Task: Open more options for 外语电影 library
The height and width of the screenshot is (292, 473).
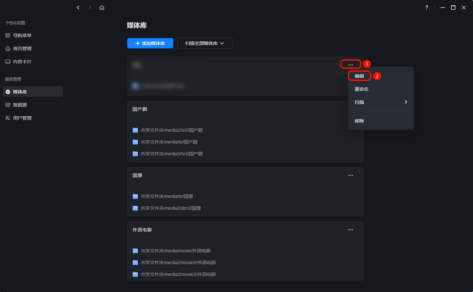Action: (350, 230)
